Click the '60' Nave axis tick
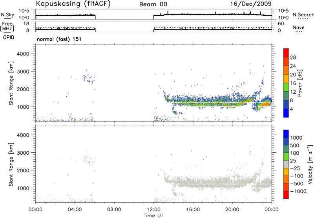 [280, 24]
